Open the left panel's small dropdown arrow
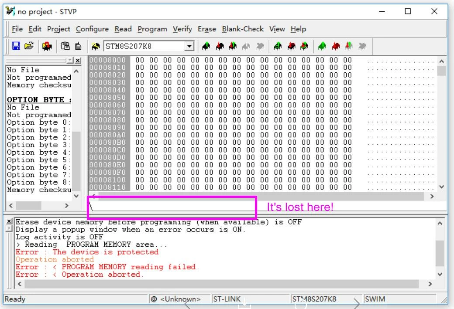The height and width of the screenshot is (309, 454). click(x=70, y=61)
